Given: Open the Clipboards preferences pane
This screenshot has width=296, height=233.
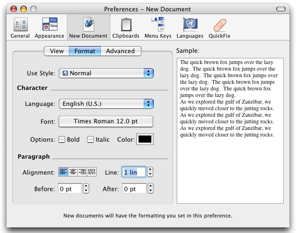Looking at the screenshot, I should tap(126, 28).
